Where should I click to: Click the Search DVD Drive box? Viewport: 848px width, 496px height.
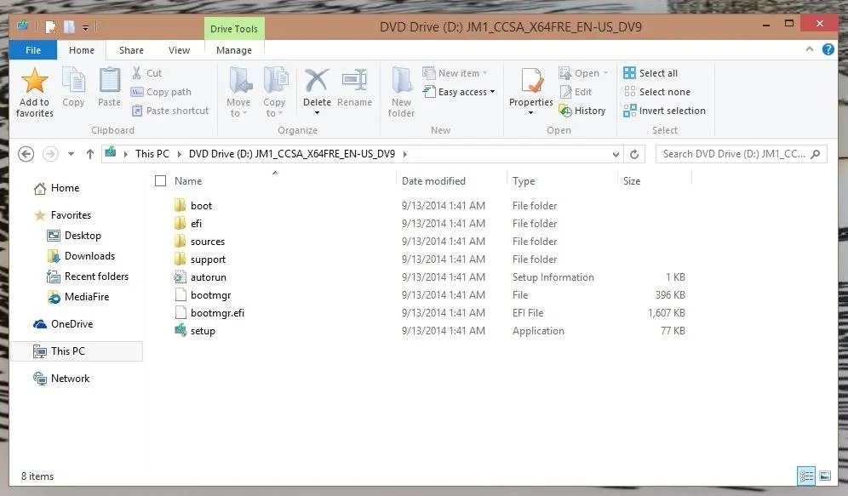tap(741, 154)
